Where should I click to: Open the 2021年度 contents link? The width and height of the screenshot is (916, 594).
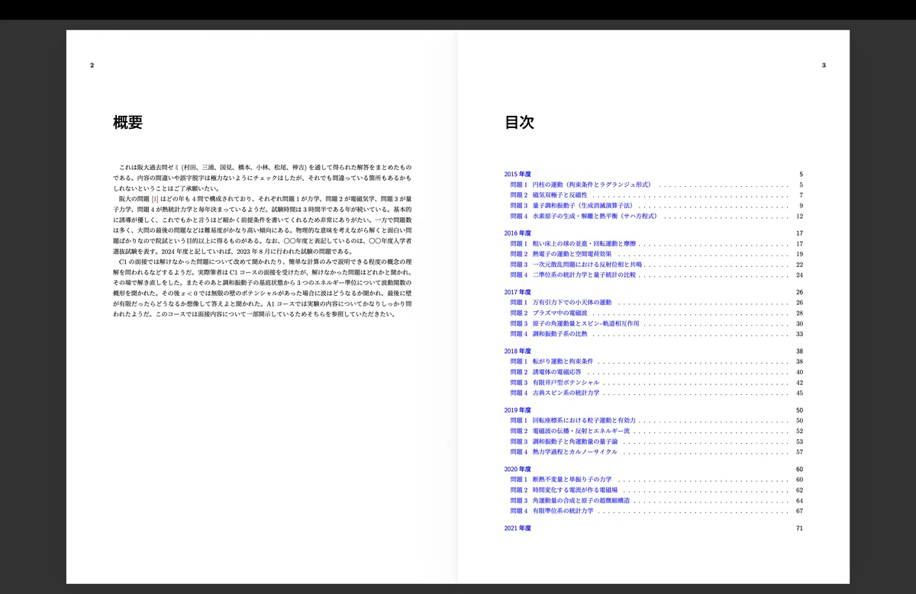click(517, 528)
